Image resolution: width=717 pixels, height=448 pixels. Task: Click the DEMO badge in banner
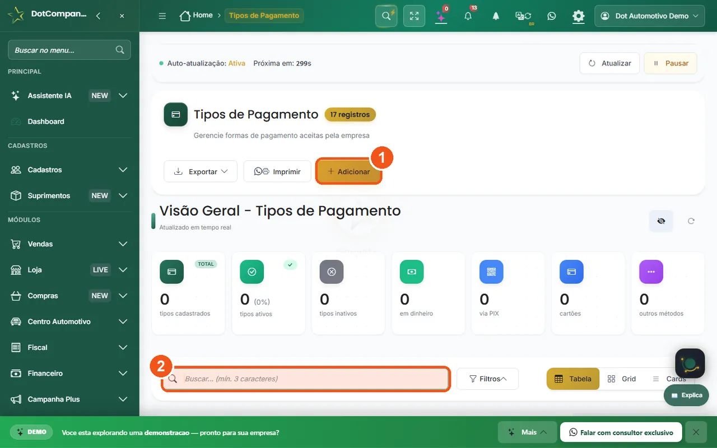[31, 432]
